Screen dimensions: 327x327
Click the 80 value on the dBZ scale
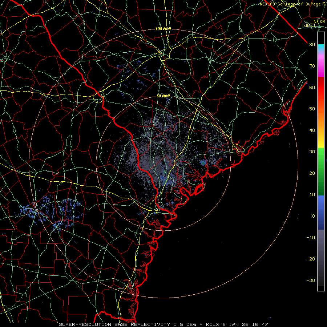pos(312,45)
